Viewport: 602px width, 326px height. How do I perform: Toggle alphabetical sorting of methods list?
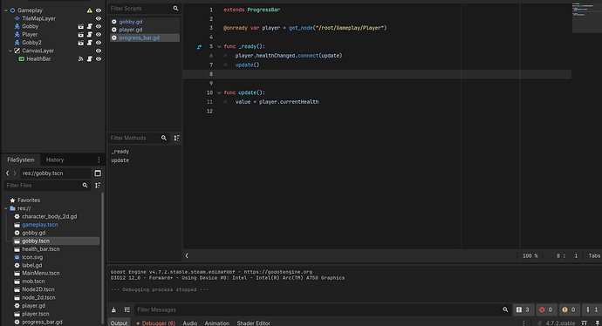176,138
